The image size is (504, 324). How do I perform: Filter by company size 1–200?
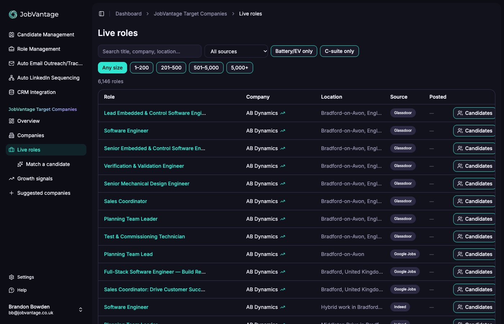pyautogui.click(x=141, y=68)
